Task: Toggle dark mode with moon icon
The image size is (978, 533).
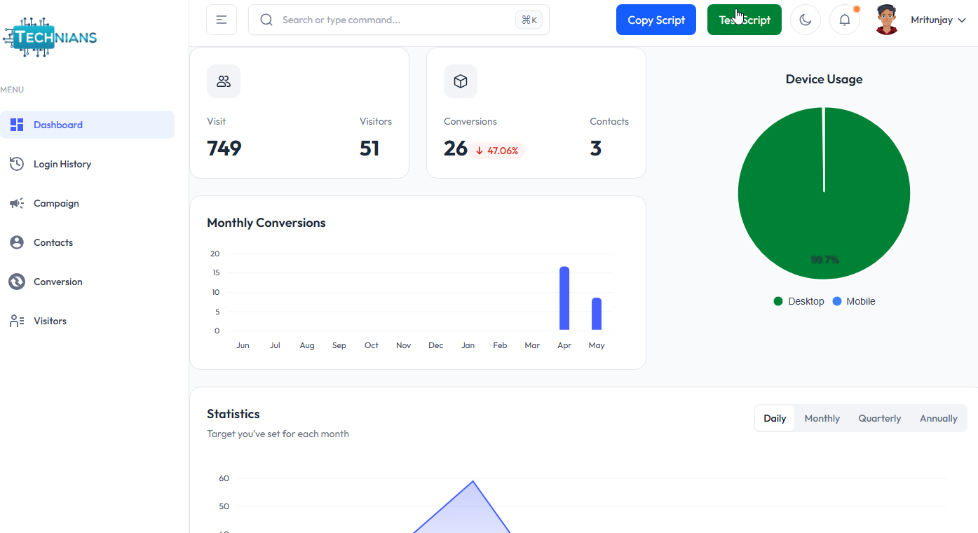Action: pyautogui.click(x=806, y=20)
